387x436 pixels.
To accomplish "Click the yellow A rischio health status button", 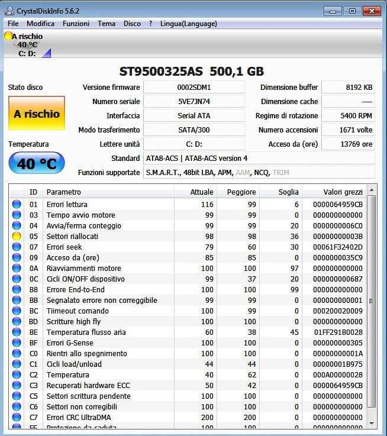I will click(37, 114).
